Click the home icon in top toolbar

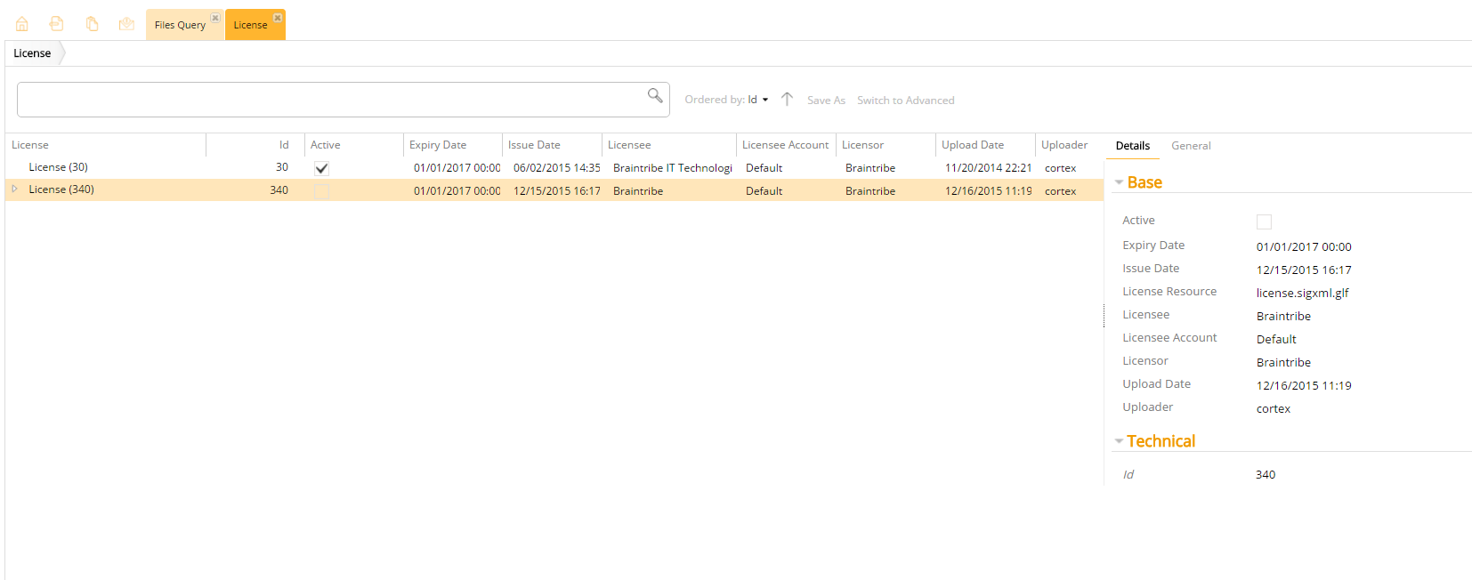pyautogui.click(x=22, y=24)
